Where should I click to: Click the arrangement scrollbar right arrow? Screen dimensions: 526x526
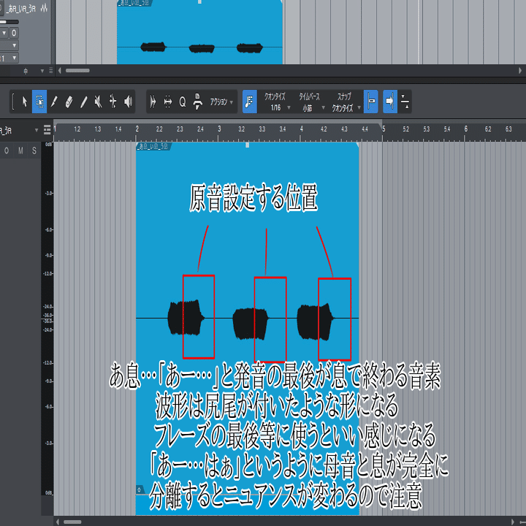pyautogui.click(x=520, y=70)
